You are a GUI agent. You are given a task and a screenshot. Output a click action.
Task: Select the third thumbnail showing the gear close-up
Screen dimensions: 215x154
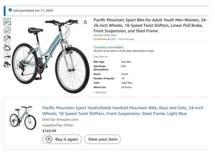tap(7, 39)
